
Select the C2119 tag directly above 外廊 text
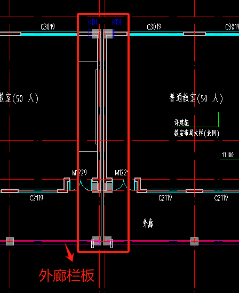coord(165,198)
